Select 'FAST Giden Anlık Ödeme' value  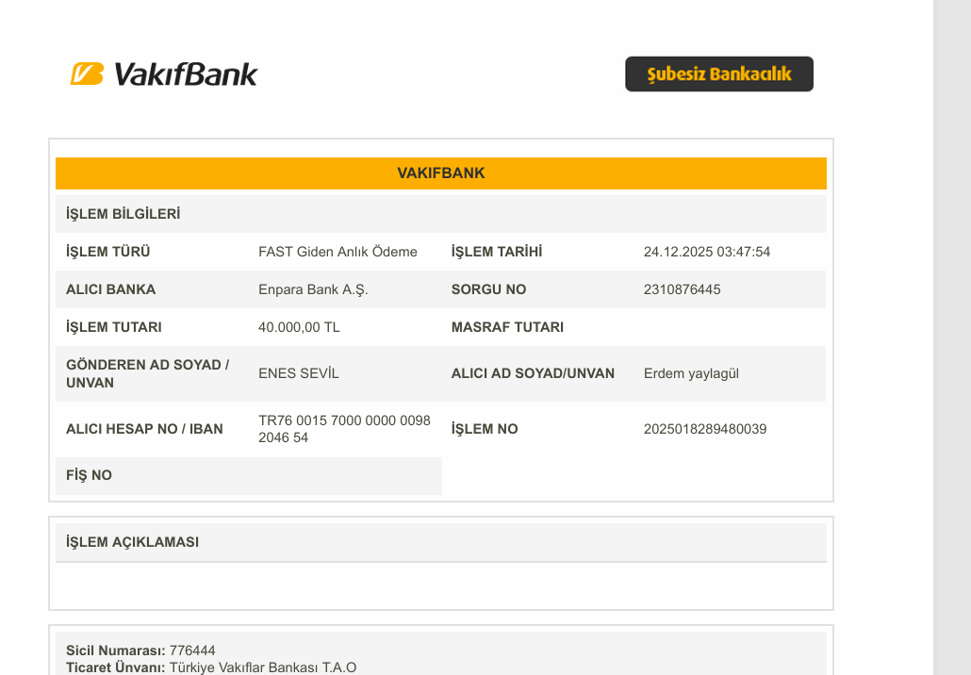pos(337,252)
